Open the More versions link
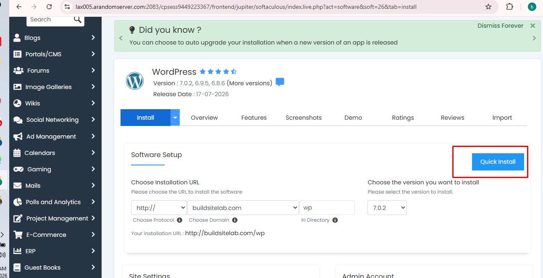 pos(249,83)
